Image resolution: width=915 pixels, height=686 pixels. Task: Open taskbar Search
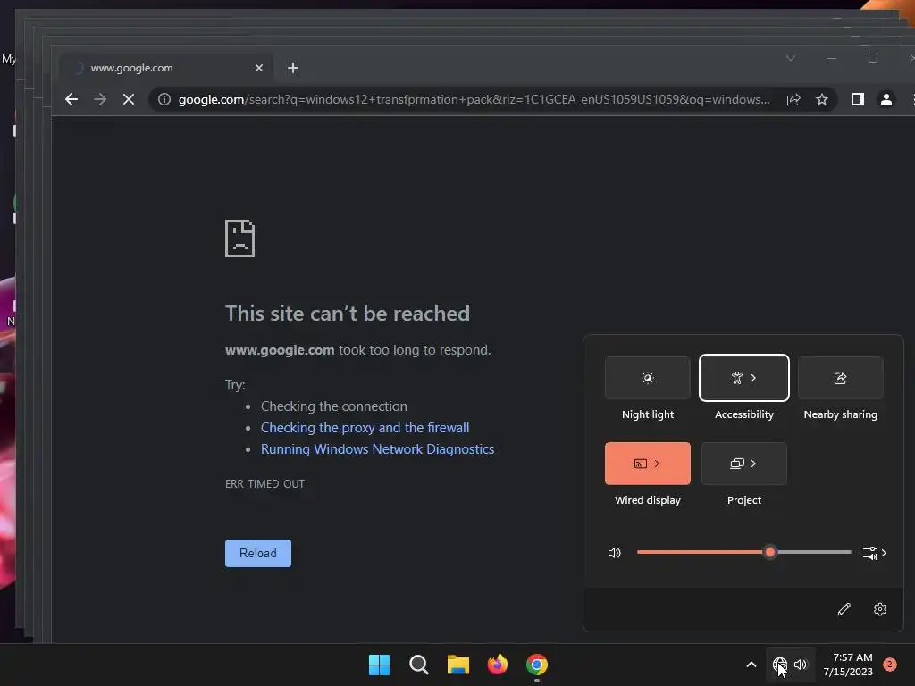click(x=418, y=665)
